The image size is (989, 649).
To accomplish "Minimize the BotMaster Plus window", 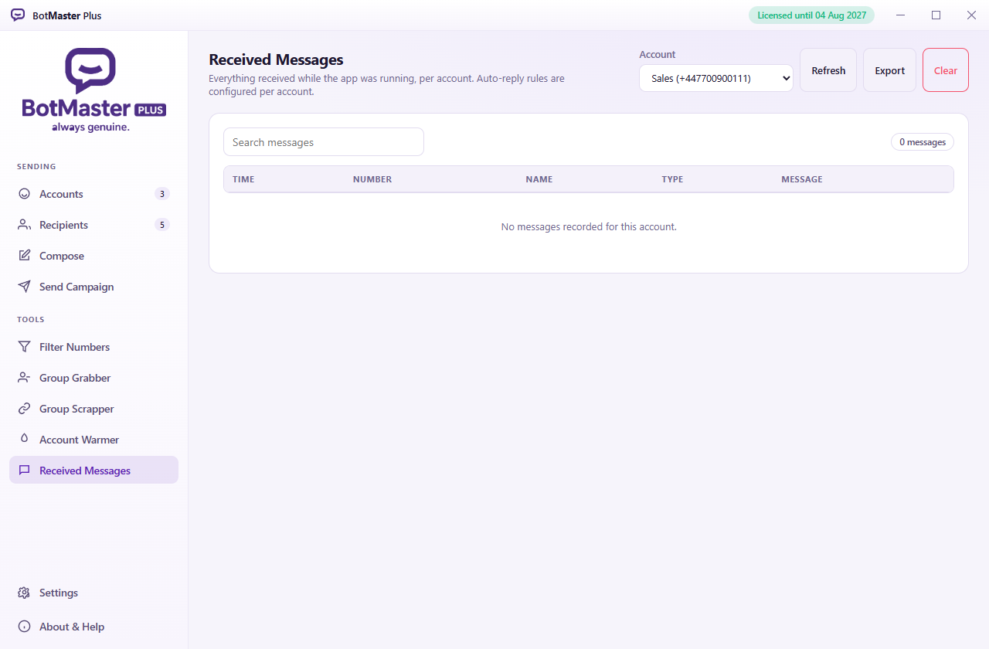I will click(x=901, y=15).
